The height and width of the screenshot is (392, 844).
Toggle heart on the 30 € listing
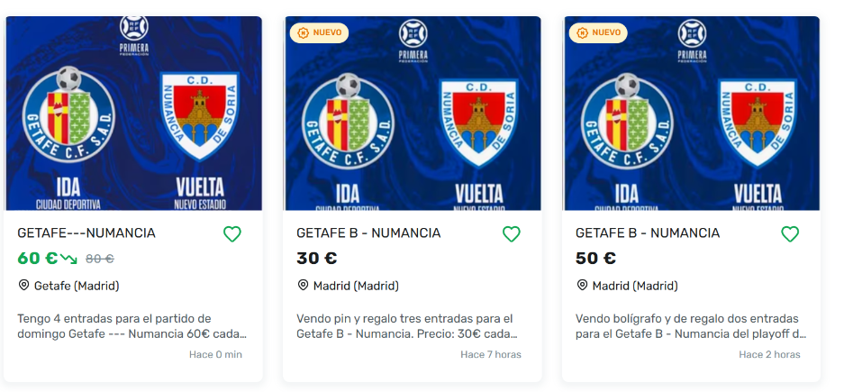click(x=511, y=234)
